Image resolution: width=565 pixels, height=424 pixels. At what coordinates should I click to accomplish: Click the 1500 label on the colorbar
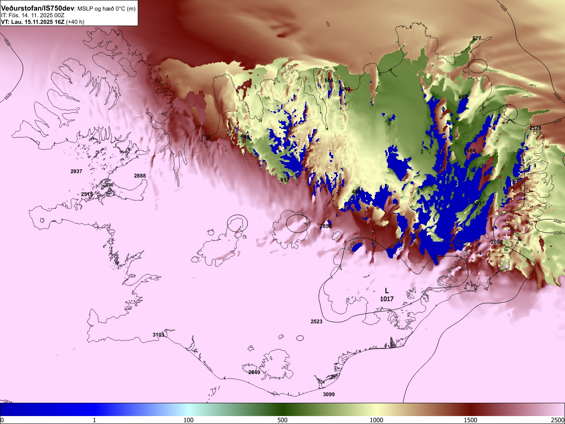coord(471,420)
